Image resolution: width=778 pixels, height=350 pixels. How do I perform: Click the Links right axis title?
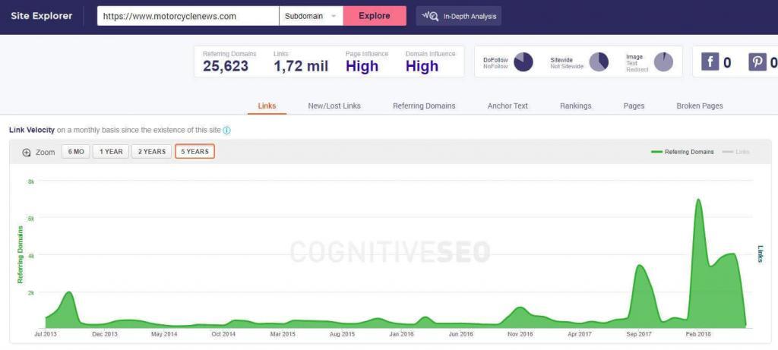coord(760,254)
